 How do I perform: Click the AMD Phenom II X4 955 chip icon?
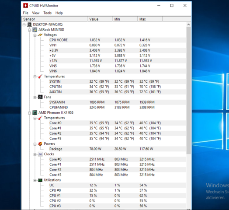35,112
